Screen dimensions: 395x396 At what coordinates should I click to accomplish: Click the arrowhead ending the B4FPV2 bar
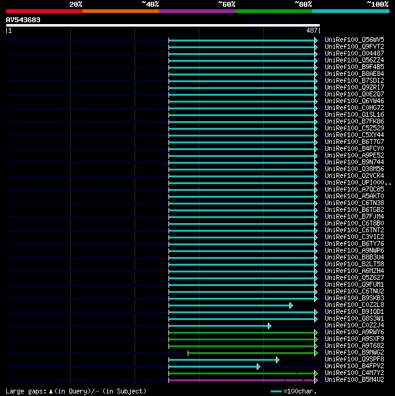point(259,367)
